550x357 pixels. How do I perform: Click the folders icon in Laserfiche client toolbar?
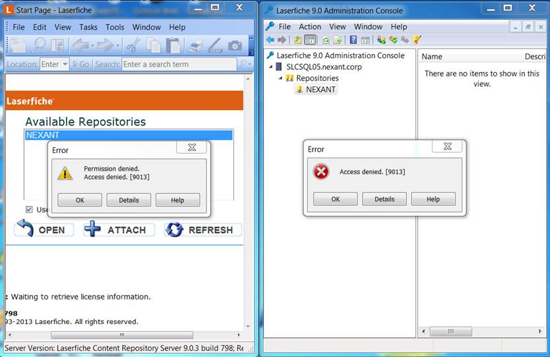pos(18,46)
